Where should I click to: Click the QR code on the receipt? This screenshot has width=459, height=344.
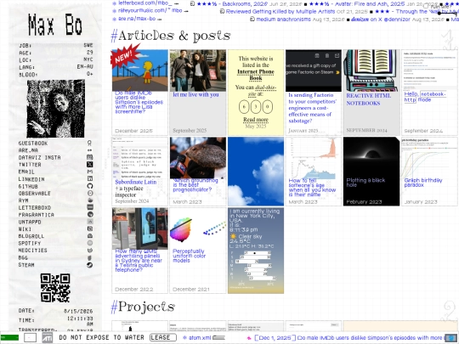click(x=55, y=288)
